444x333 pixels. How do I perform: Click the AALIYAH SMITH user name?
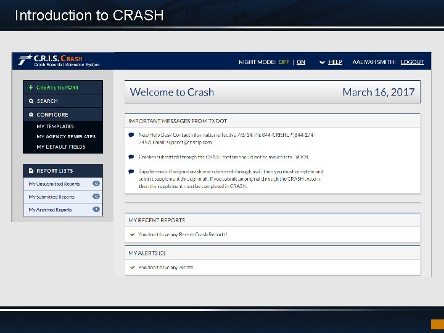(374, 62)
